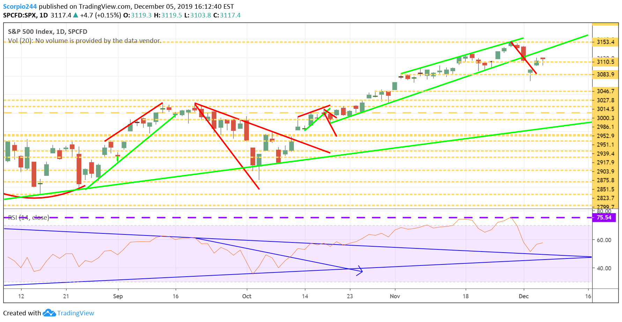Select the 3083.9 price label
622x322 pixels.
coord(605,74)
